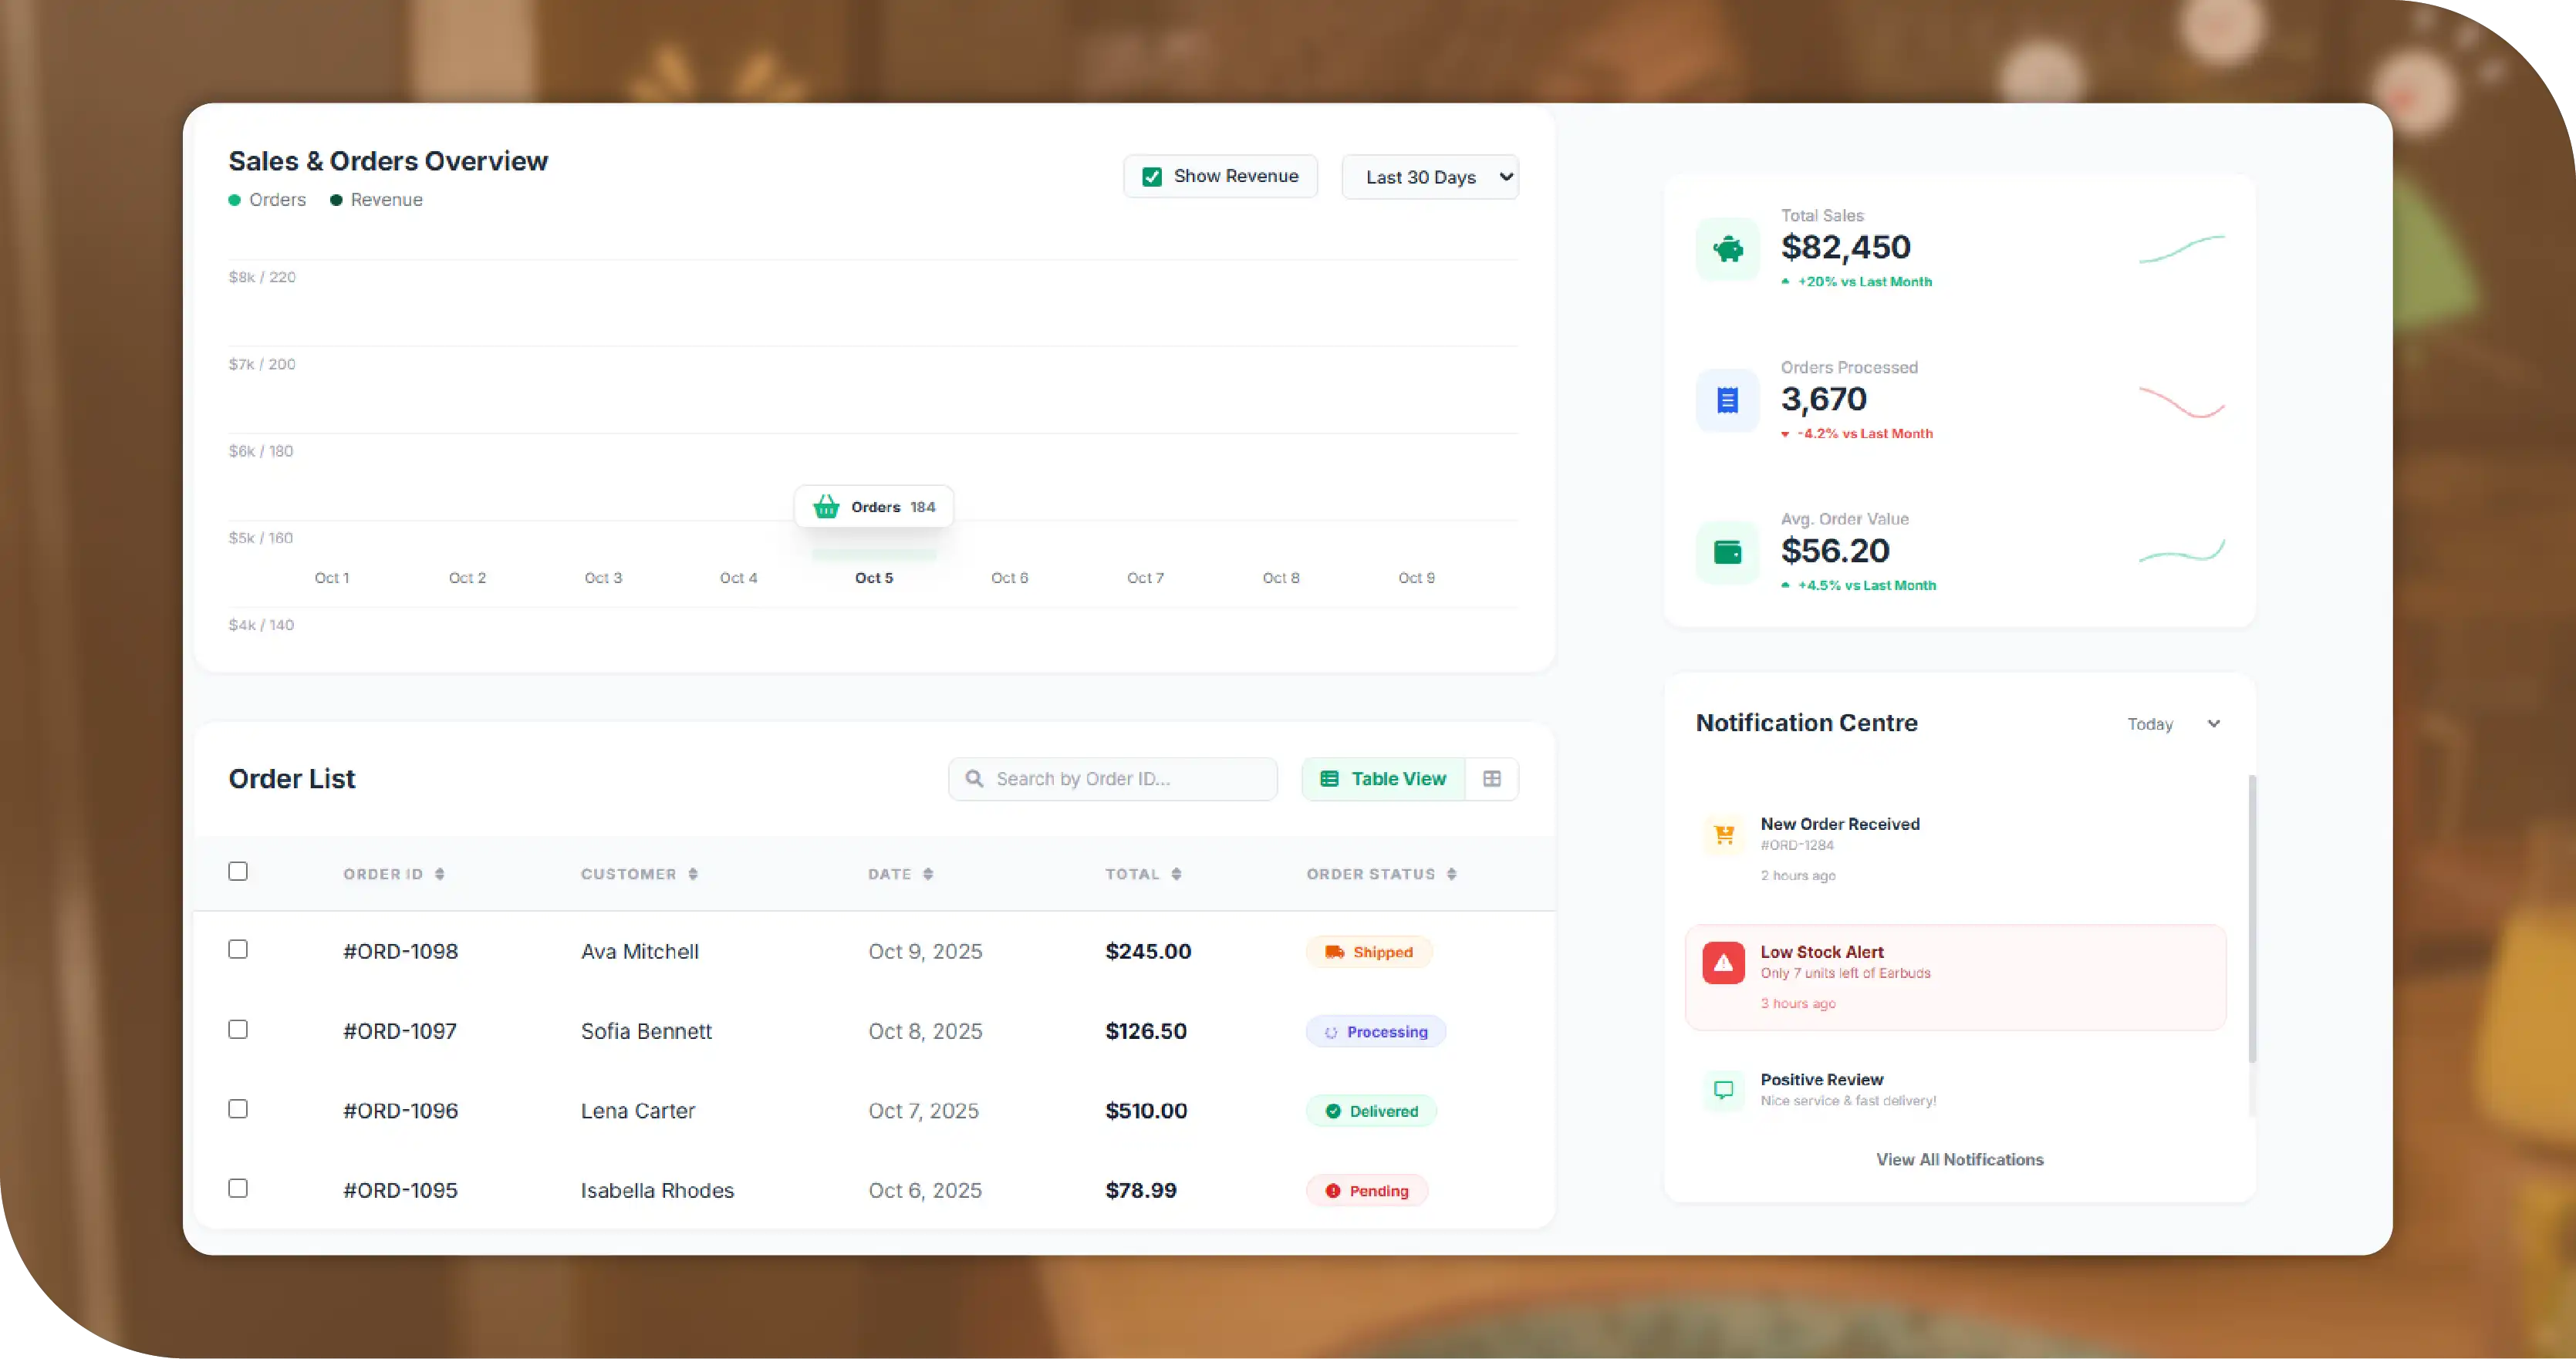Click the Oct 8, 2025 date cell
This screenshot has height=1359, width=2576.
pyautogui.click(x=925, y=1032)
